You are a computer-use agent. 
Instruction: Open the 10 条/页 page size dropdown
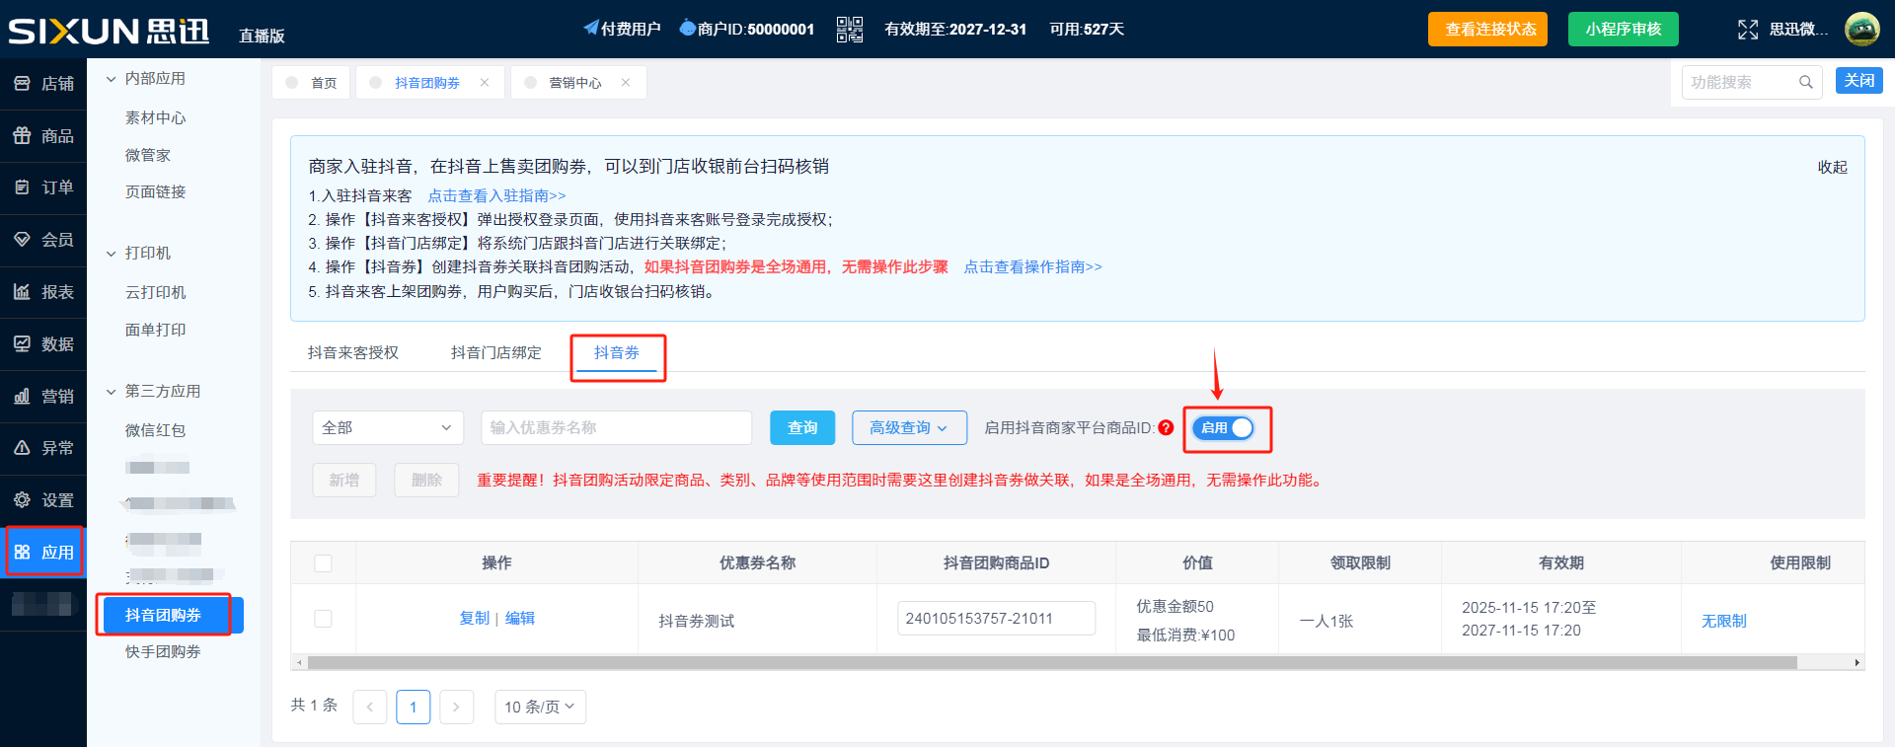[540, 707]
